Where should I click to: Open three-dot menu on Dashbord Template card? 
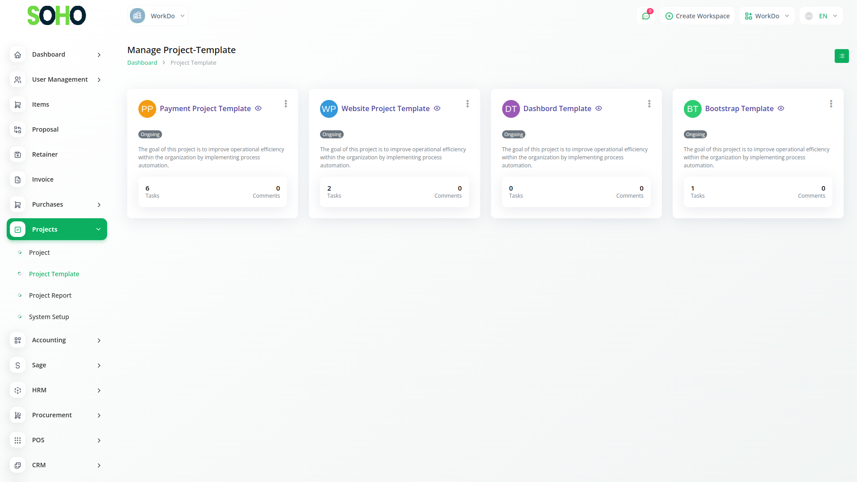[x=649, y=104]
